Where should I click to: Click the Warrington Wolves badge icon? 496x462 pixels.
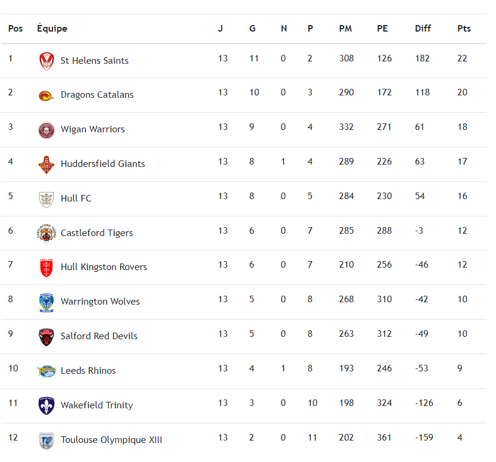(x=46, y=302)
